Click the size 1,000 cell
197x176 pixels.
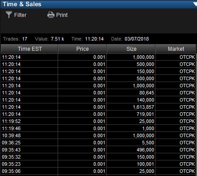[131, 128]
